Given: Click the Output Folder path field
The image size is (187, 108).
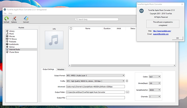Looking at the screenshot, I should pyautogui.click(x=96, y=92).
